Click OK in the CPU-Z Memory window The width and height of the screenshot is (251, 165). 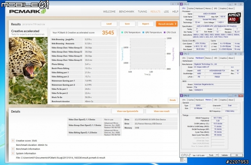[x=236, y=155]
